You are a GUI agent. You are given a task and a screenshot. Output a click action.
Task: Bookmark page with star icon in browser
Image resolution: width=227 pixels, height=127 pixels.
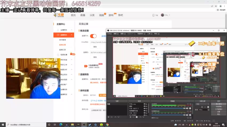point(216,6)
